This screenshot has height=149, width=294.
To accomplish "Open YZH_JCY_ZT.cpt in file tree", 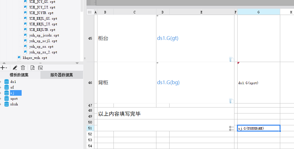I will click(x=42, y=7).
